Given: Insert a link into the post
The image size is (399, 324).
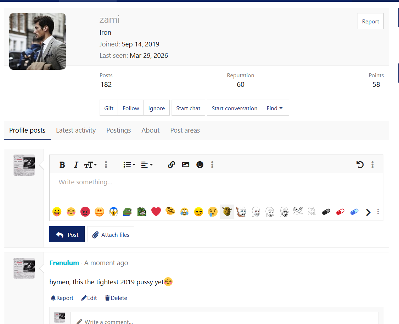Looking at the screenshot, I should pyautogui.click(x=172, y=164).
